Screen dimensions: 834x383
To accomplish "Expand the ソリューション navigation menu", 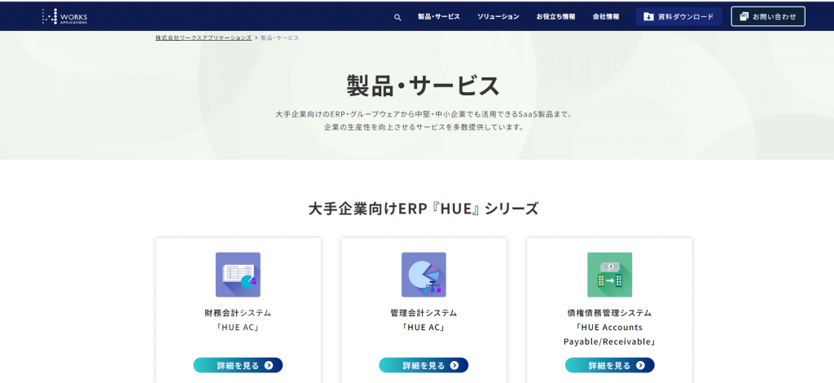I will [x=498, y=16].
